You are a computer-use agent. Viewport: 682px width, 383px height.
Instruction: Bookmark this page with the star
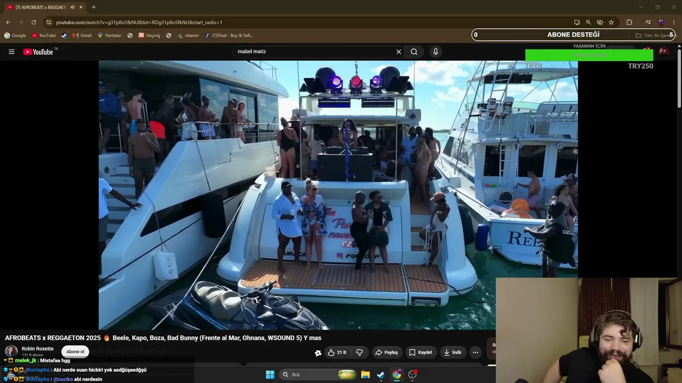coord(611,22)
